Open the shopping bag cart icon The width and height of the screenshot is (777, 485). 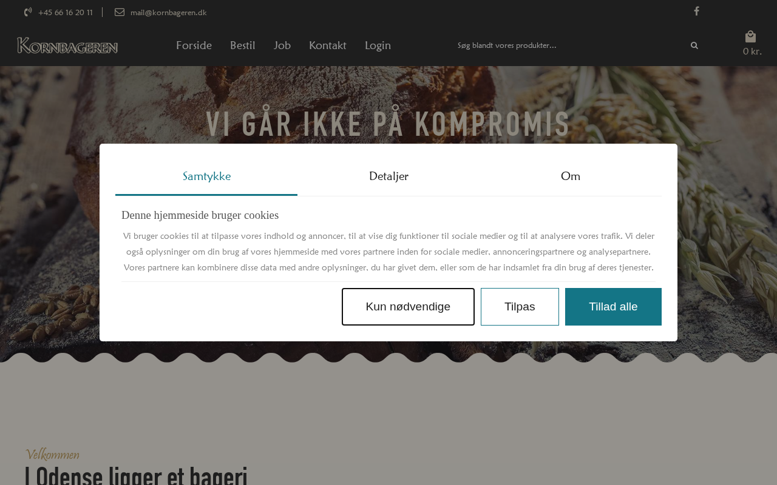click(x=751, y=36)
